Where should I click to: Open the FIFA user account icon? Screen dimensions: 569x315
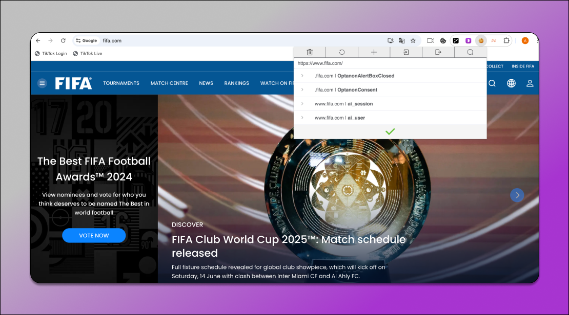pyautogui.click(x=530, y=83)
